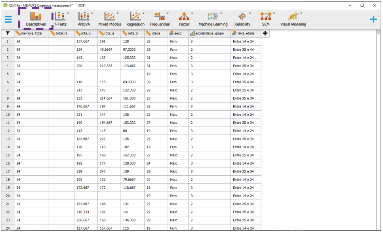Click the ANOVA module icon
The width and height of the screenshot is (383, 232).
click(x=84, y=19)
